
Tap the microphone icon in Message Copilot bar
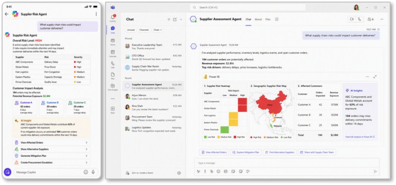(93, 172)
